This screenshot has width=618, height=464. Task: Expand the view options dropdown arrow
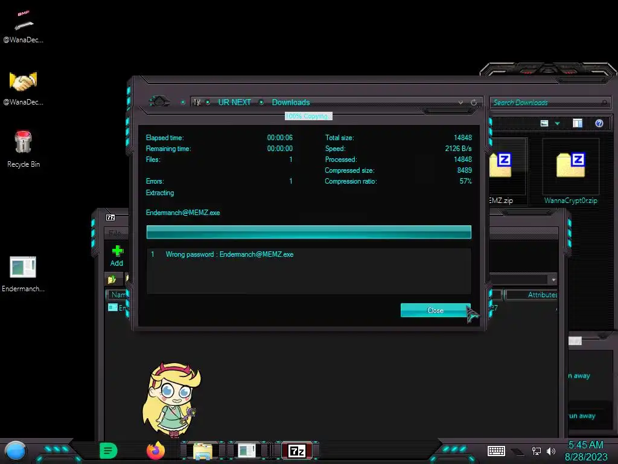click(x=557, y=123)
